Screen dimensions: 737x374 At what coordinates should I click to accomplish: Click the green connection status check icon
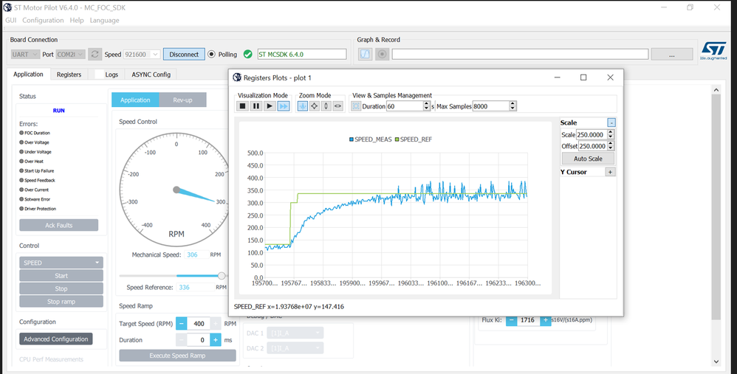(x=248, y=55)
